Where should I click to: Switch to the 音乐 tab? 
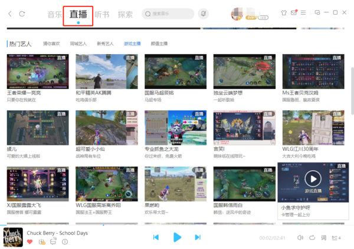click(x=54, y=14)
